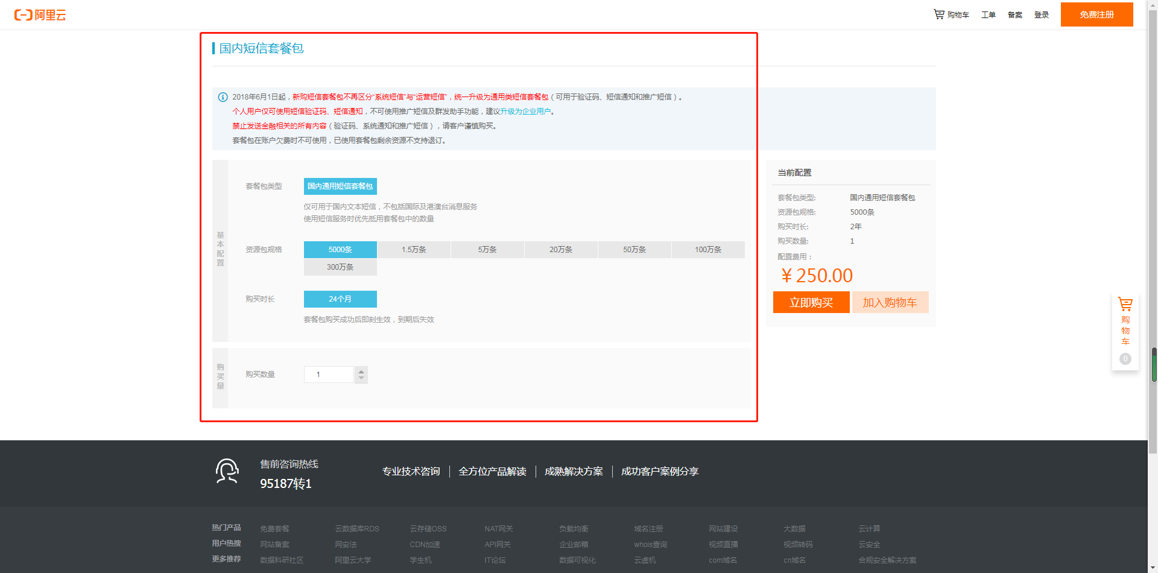Choose the 20万条 package option

pos(561,250)
